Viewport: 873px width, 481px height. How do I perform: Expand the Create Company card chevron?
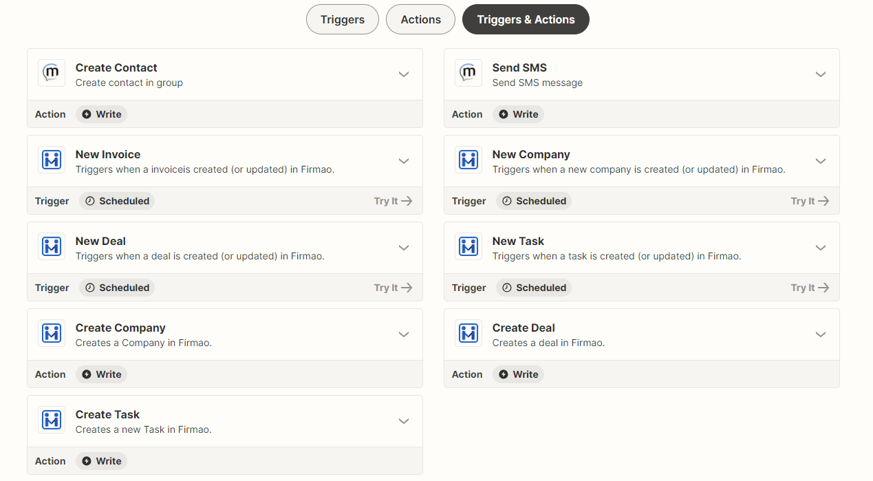(404, 334)
